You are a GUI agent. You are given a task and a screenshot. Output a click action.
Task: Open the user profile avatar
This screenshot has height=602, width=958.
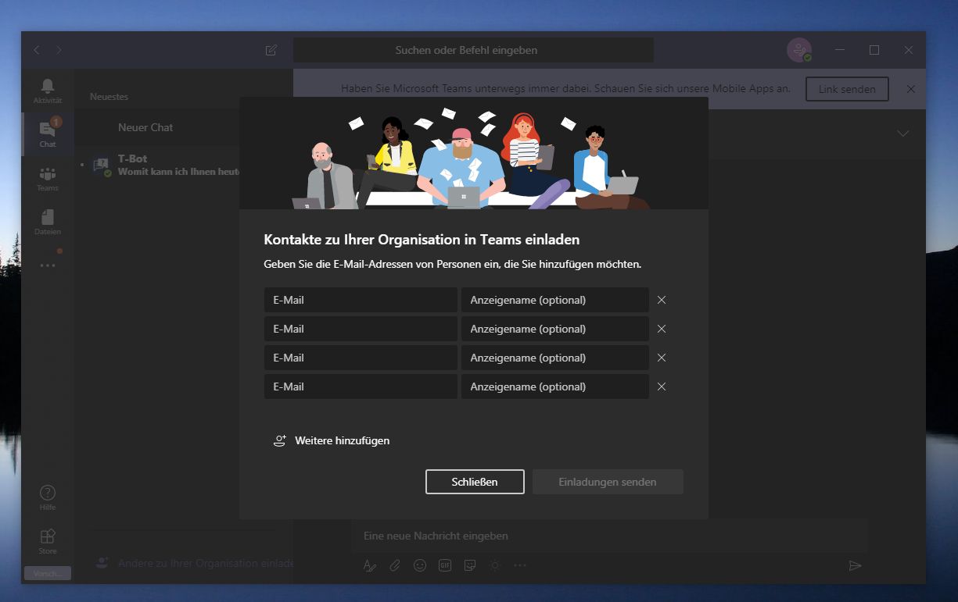pyautogui.click(x=799, y=50)
